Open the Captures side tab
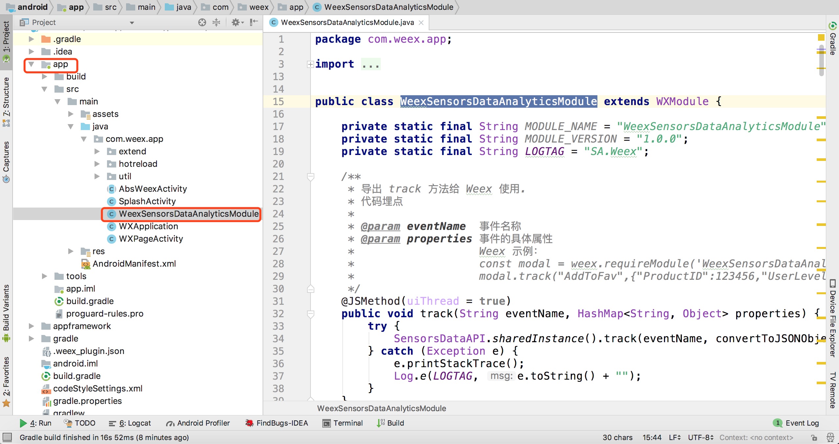 click(6, 162)
